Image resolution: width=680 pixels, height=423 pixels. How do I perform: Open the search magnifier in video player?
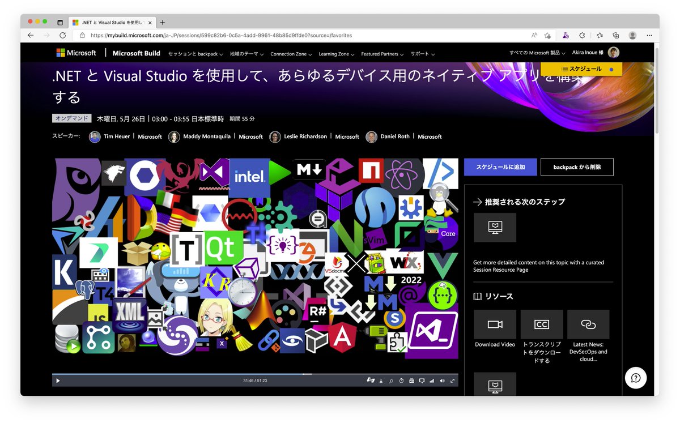(x=391, y=381)
